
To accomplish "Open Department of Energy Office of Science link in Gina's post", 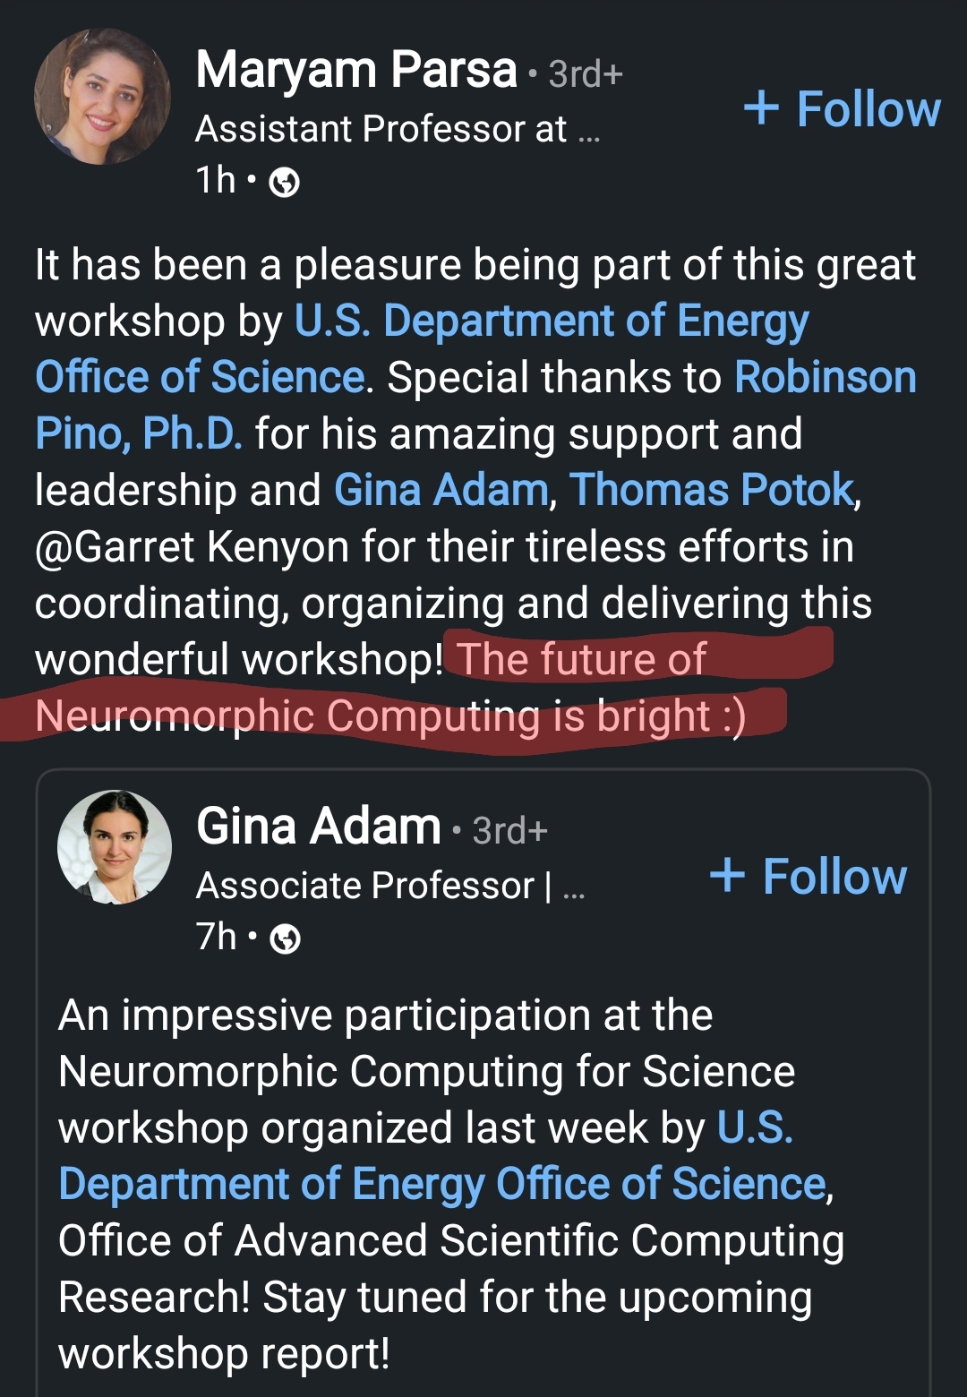I will [442, 1184].
